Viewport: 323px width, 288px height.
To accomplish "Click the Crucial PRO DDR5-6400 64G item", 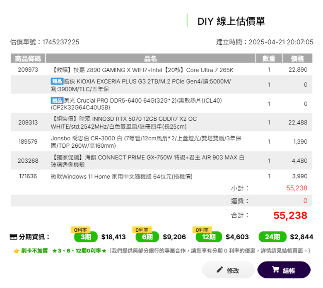I will pyautogui.click(x=136, y=104).
